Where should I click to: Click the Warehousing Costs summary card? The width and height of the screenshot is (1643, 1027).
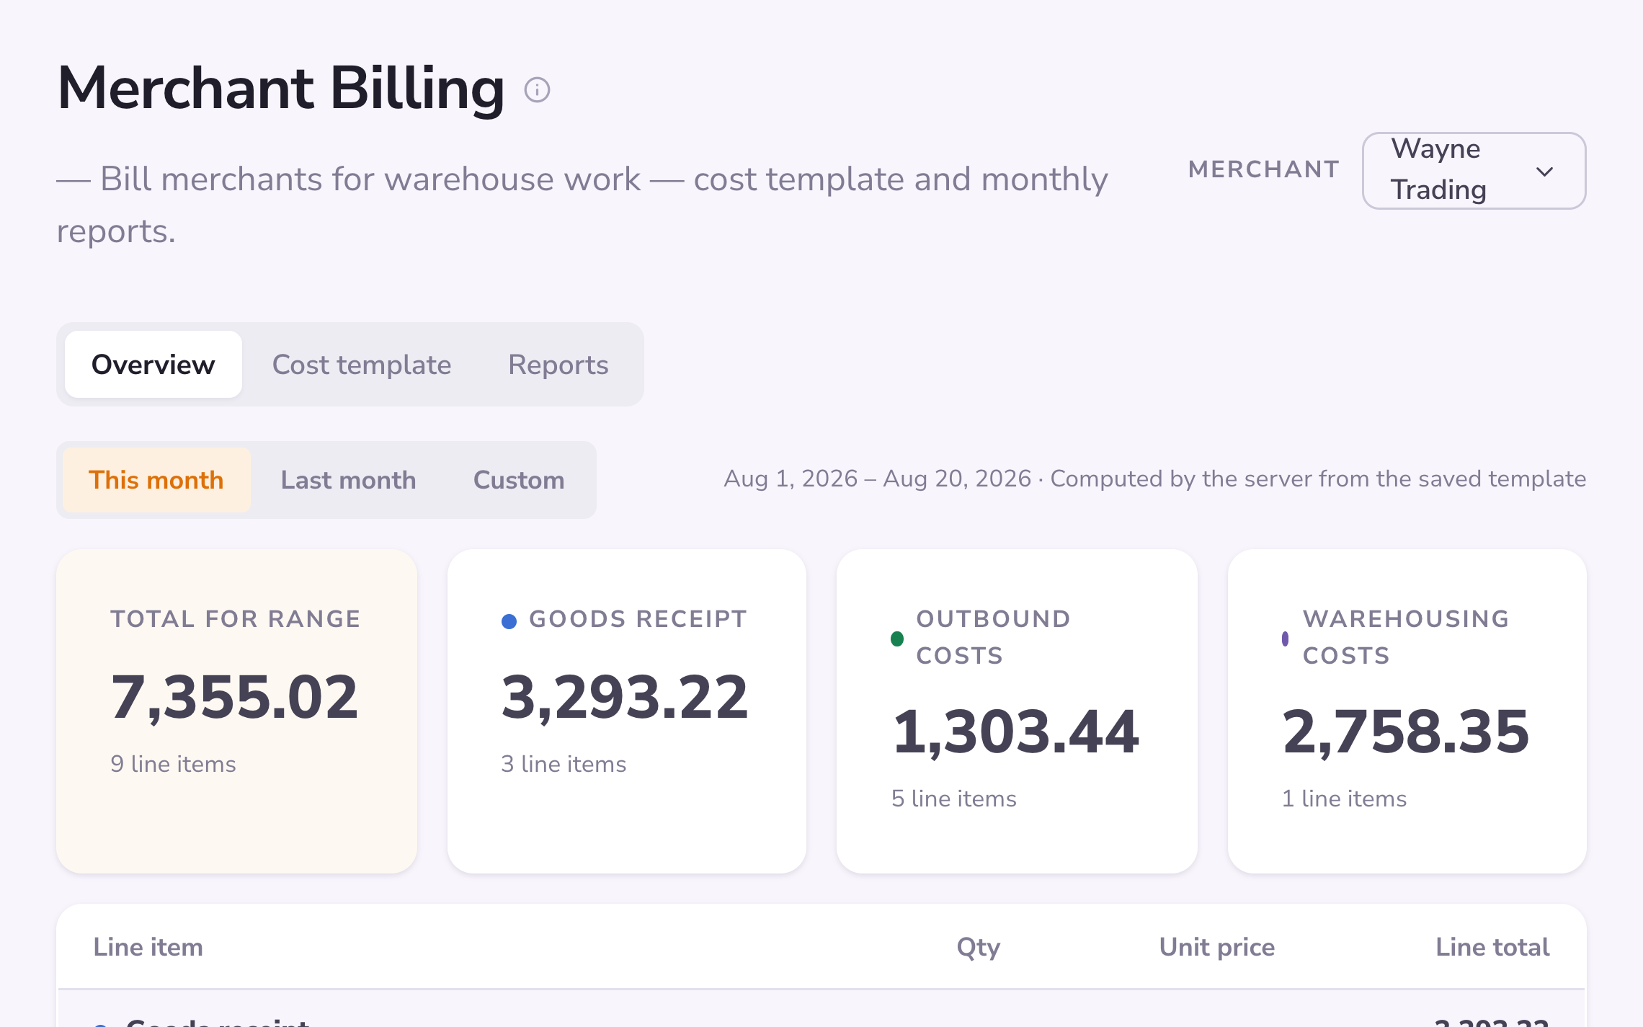pos(1407,711)
